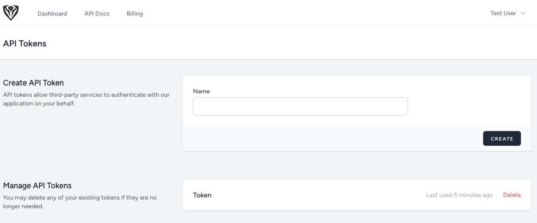The height and width of the screenshot is (223, 537).
Task: Click the blank space right of Billing
Action: coord(304,13)
